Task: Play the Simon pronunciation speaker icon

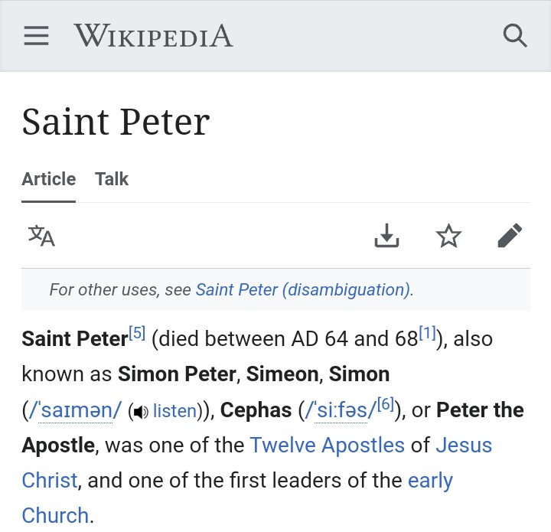Action: [x=140, y=412]
